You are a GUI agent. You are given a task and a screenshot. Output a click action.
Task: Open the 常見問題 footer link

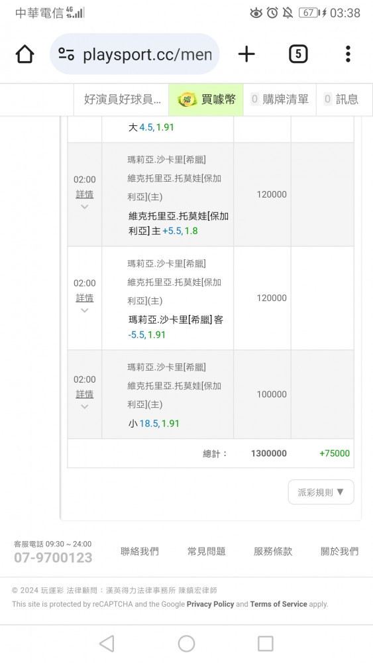click(207, 552)
